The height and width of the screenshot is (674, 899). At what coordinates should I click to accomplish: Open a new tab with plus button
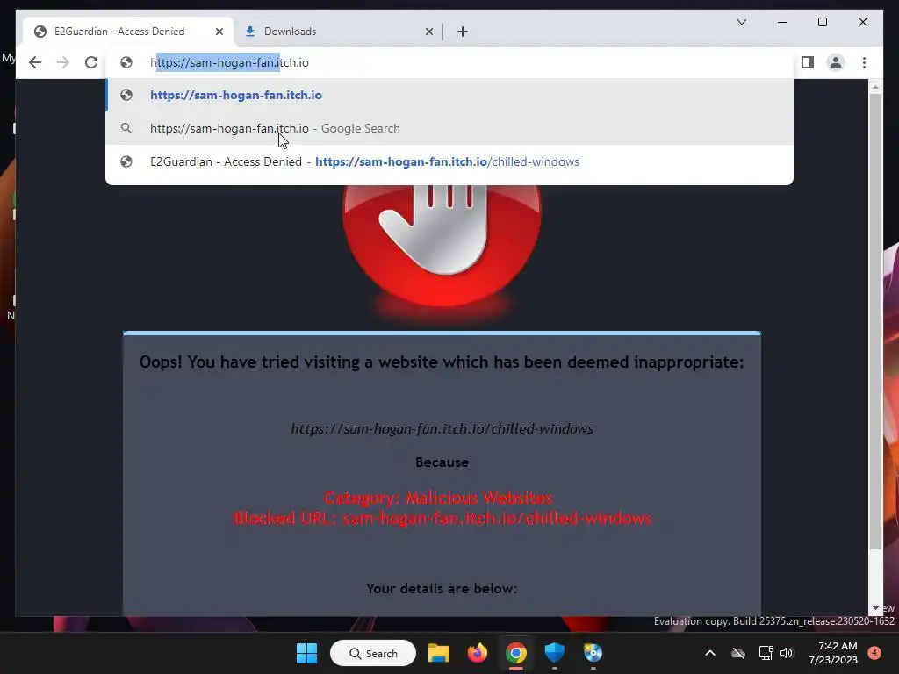(463, 32)
